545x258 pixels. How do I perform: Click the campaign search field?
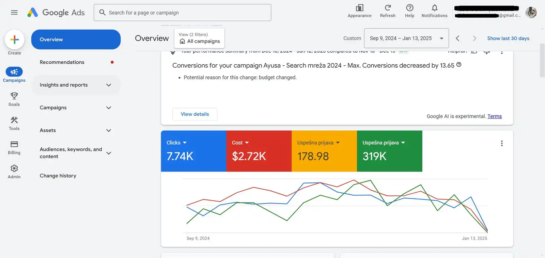[x=182, y=13]
